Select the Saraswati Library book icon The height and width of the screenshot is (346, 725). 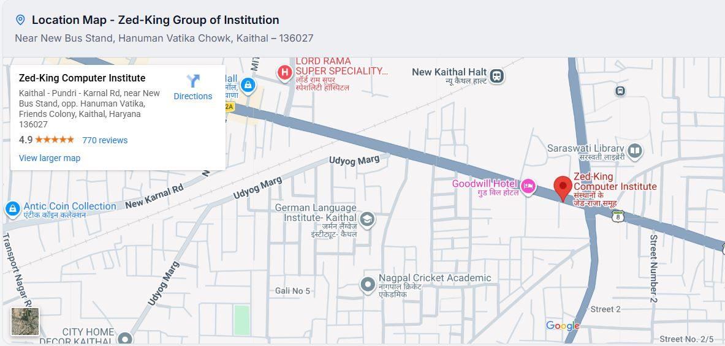pos(635,151)
